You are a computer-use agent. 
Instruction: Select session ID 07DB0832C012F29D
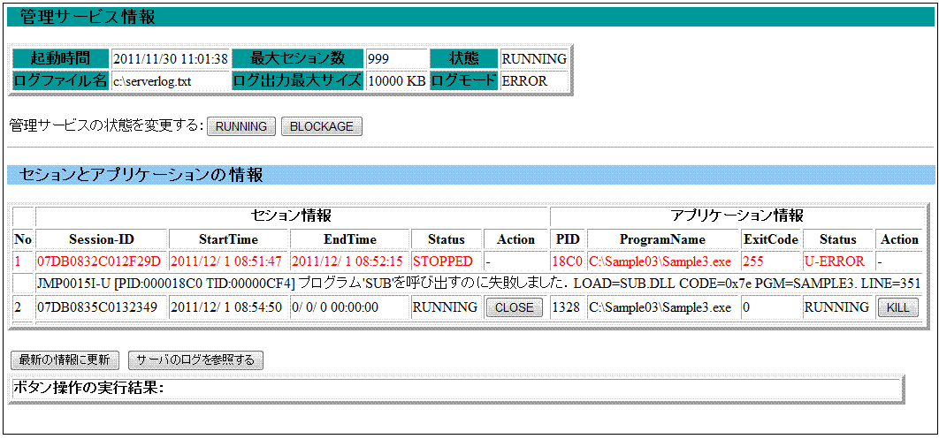pyautogui.click(x=99, y=261)
